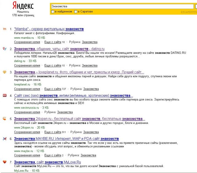
Task: Focus the search field containing Знакомства
Action: (x=122, y=6)
